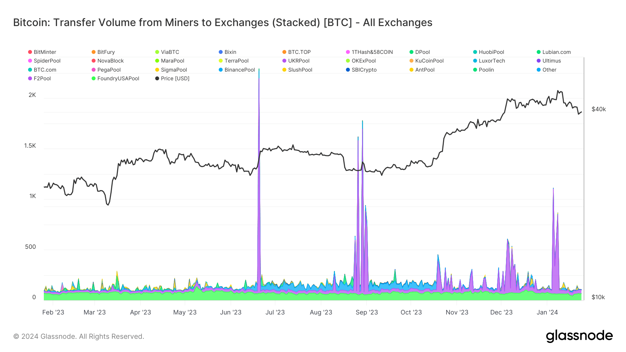626x352 pixels.
Task: Toggle the Bixin legend entry
Action: [x=227, y=52]
